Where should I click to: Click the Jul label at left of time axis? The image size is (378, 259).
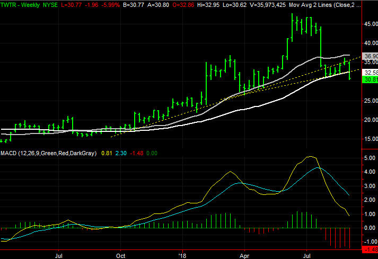tap(58, 256)
